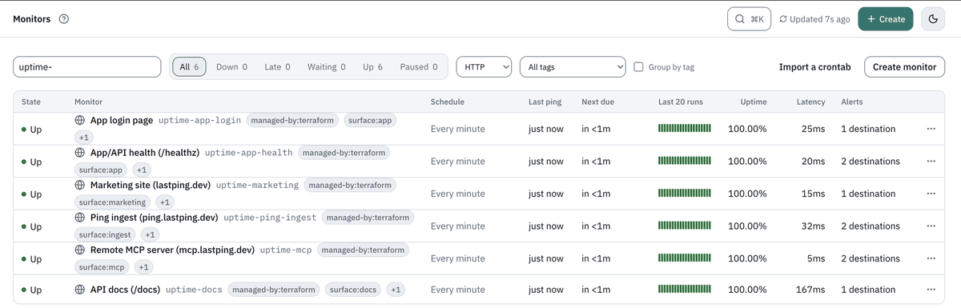Screen dimensions: 961x308
Task: Select the All 6 filter tab
Action: pos(189,67)
